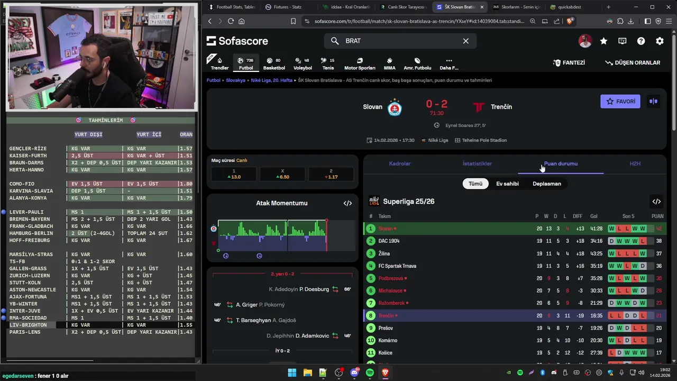This screenshot has height=381, width=677.
Task: Open the FC Spartak Trnava row
Action: (515, 266)
